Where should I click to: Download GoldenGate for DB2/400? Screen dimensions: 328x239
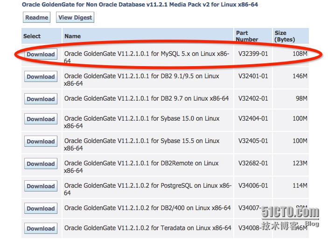click(41, 208)
